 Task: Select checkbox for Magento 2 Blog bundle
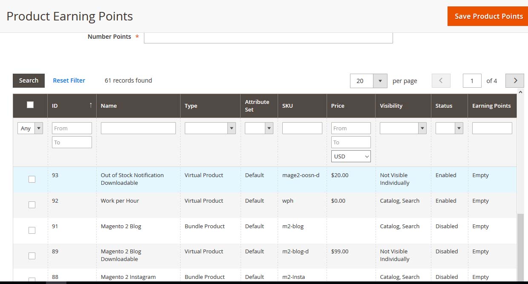coord(32,230)
